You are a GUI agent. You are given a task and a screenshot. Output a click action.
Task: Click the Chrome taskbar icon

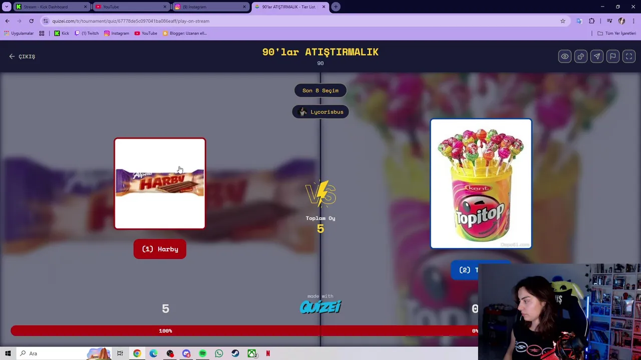point(137,353)
